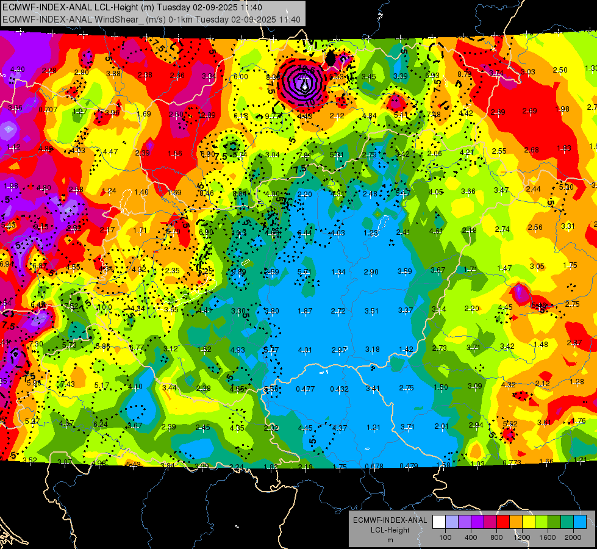Click the wind shear value 0.773
This screenshot has width=597, height=549.
512,463
